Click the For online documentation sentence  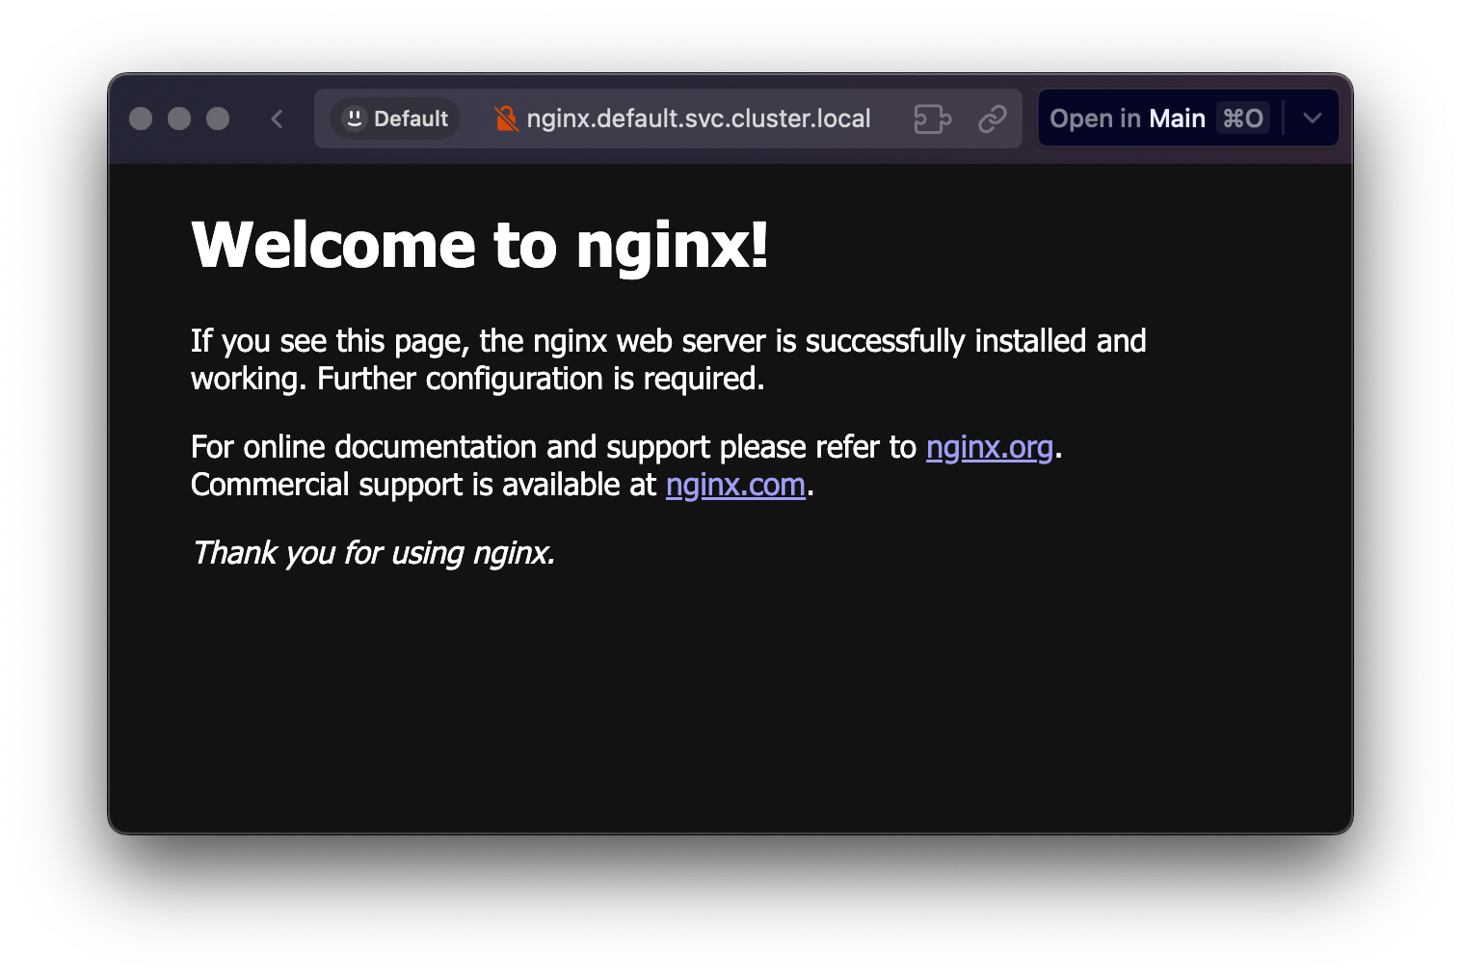(553, 447)
